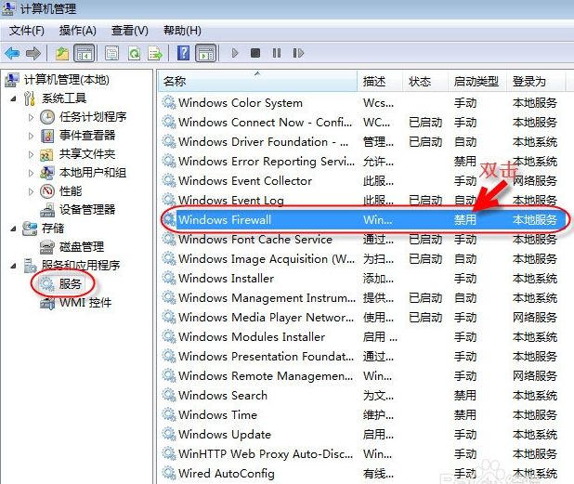Image resolution: width=574 pixels, height=484 pixels.
Task: Collapse the 系统工具 tree node
Action: 14,98
